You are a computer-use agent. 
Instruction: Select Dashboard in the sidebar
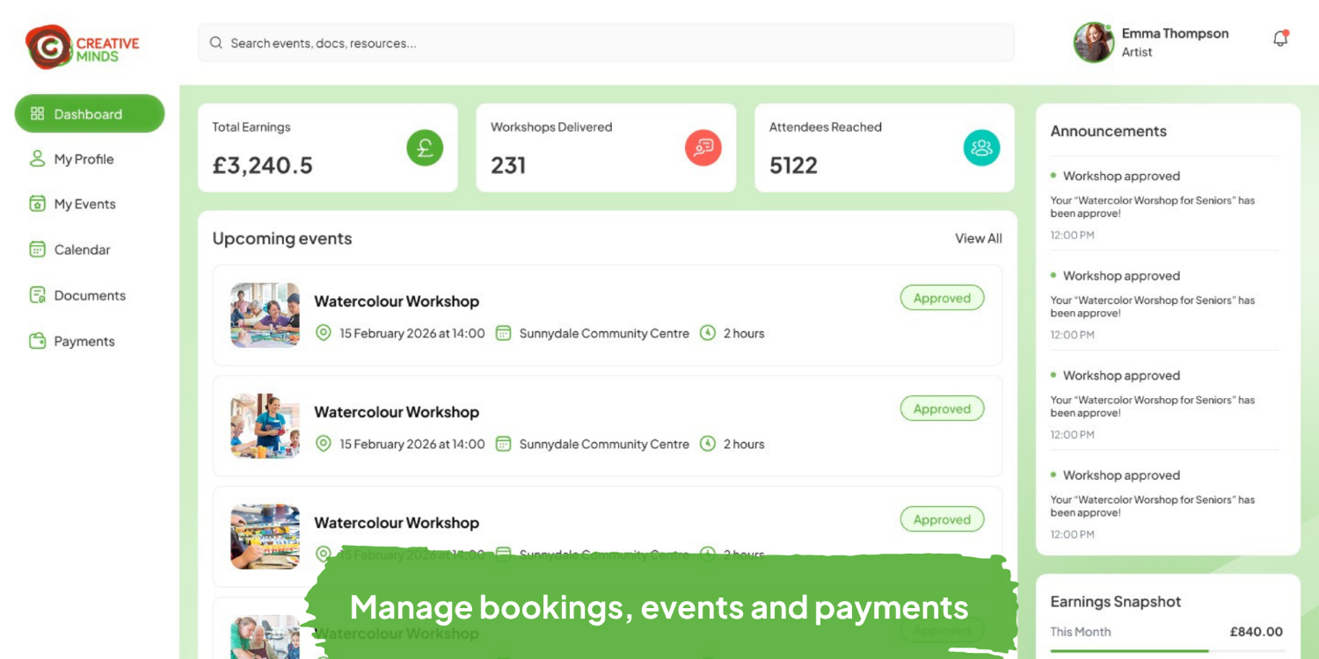coord(90,114)
